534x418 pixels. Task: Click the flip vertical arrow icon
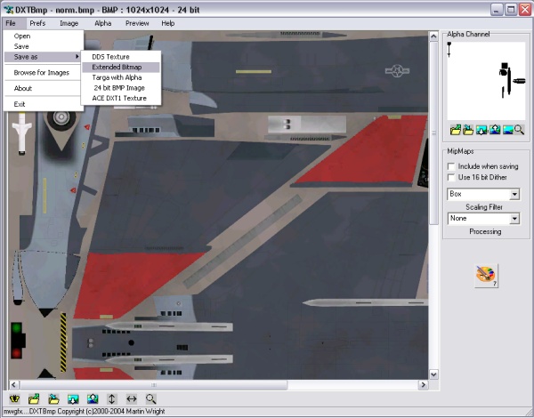point(112,399)
